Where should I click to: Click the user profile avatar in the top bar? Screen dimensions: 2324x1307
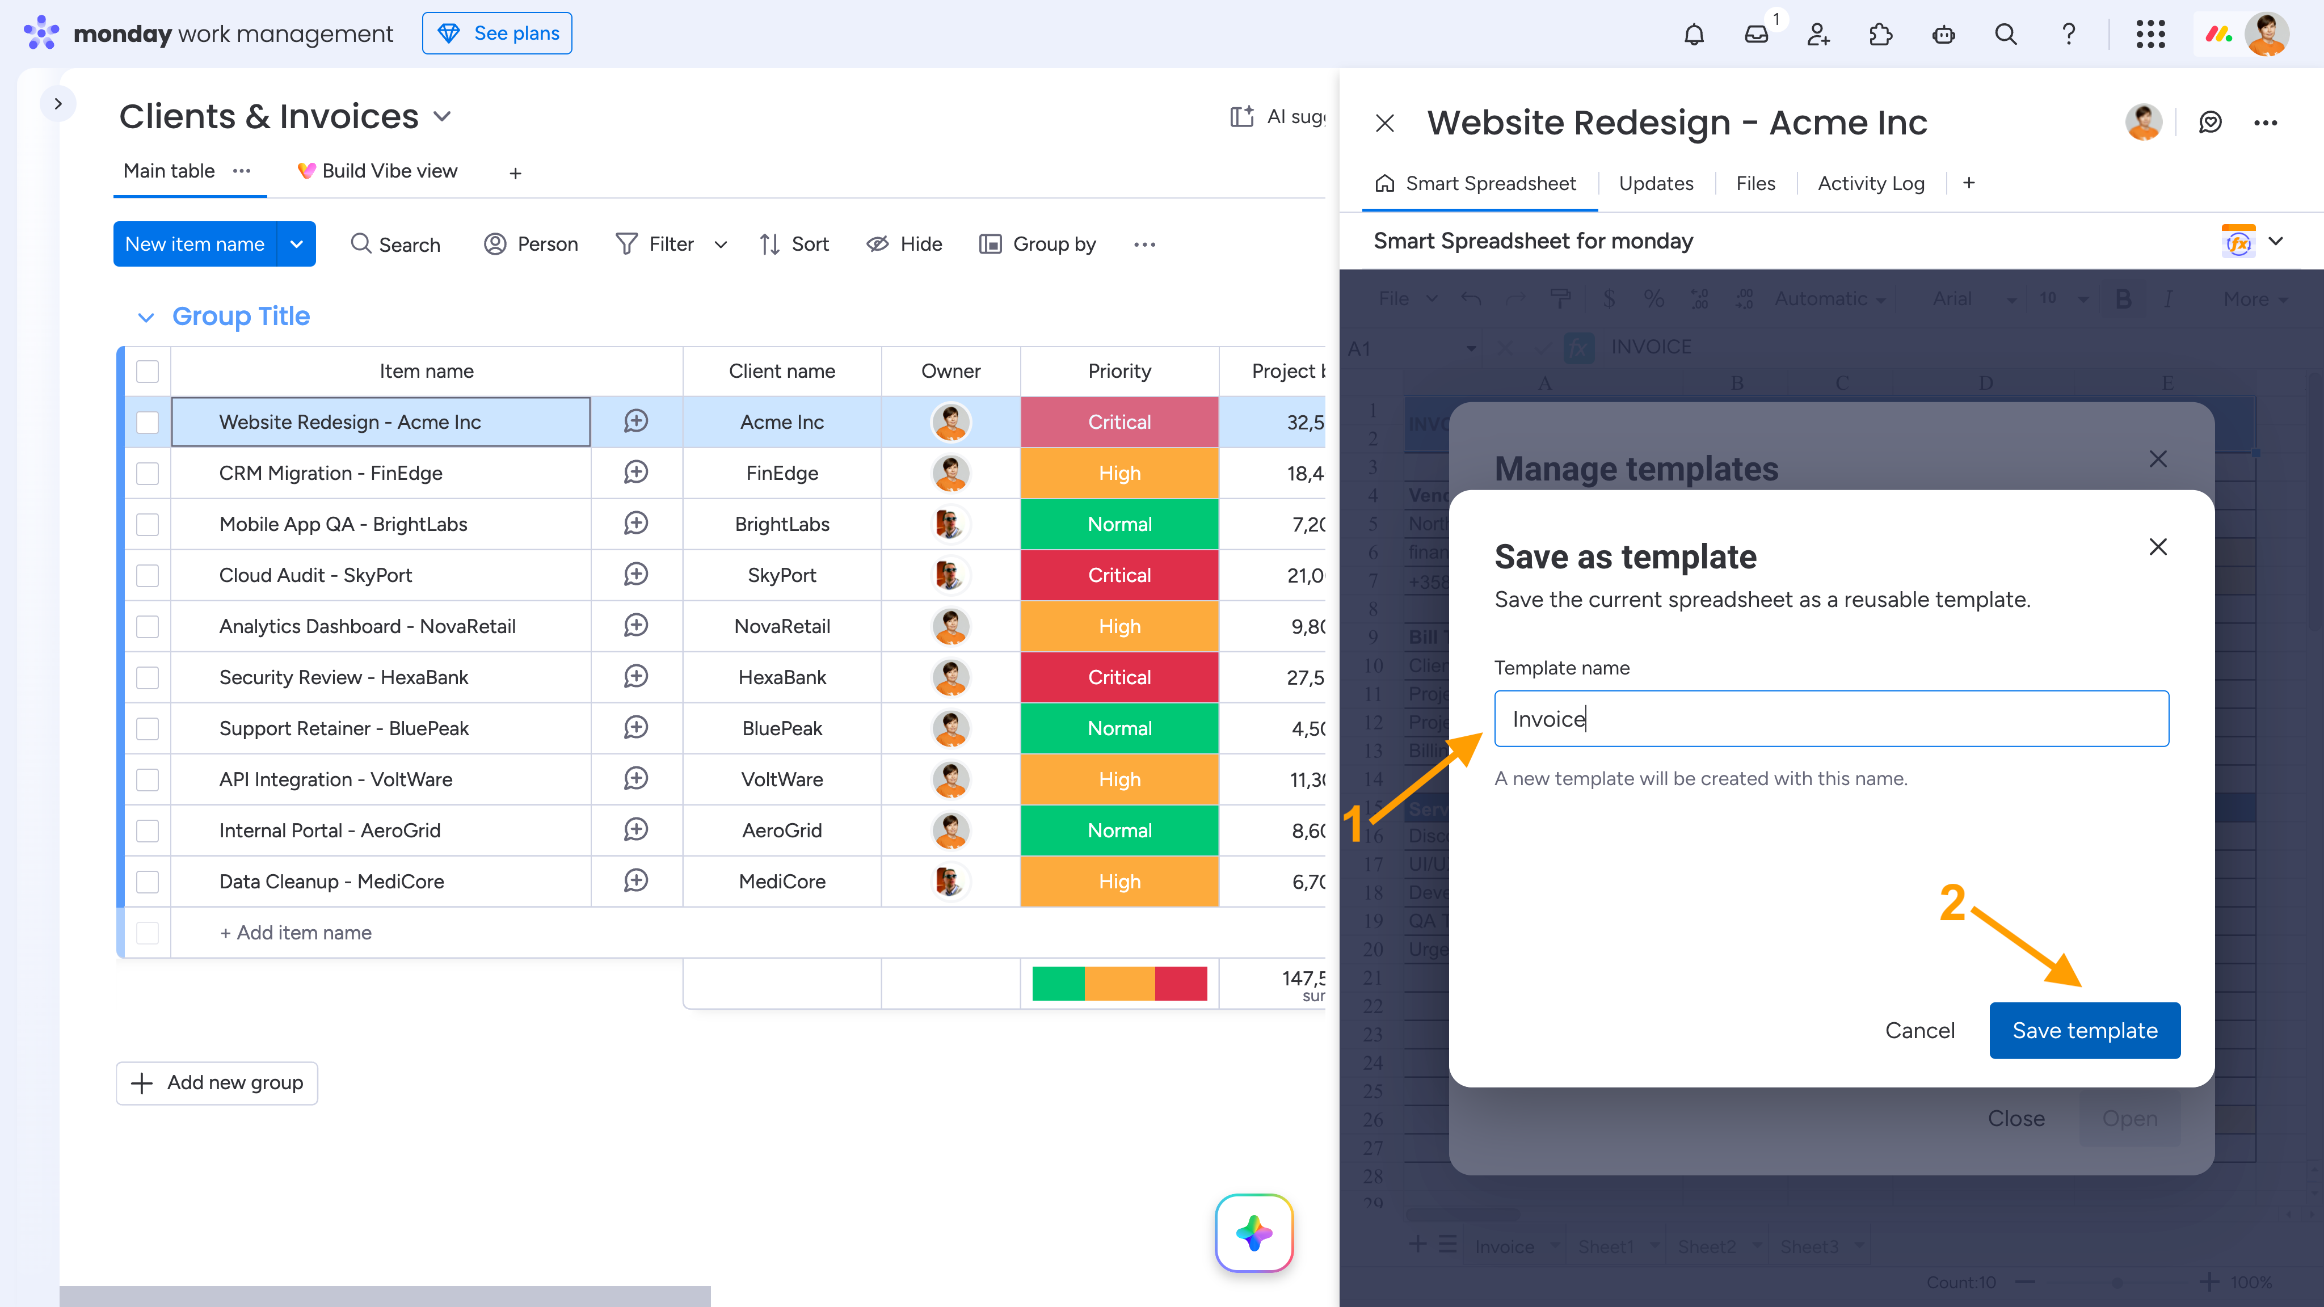(2266, 34)
